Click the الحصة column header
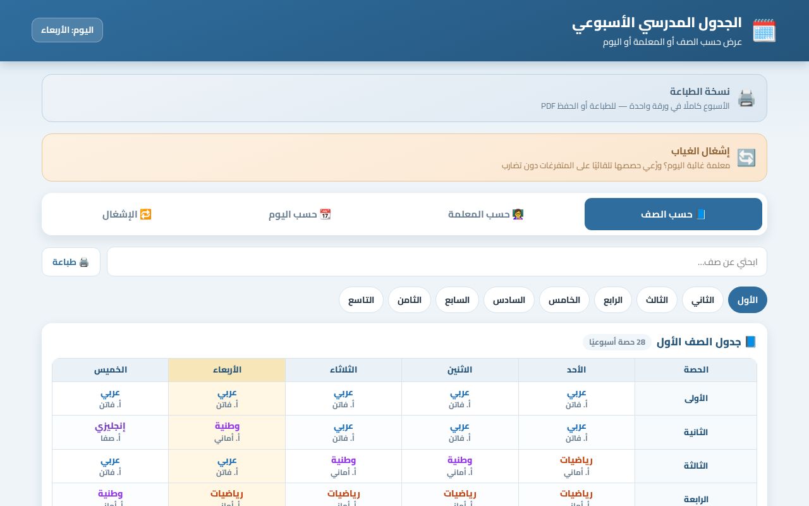809x506 pixels. click(696, 370)
